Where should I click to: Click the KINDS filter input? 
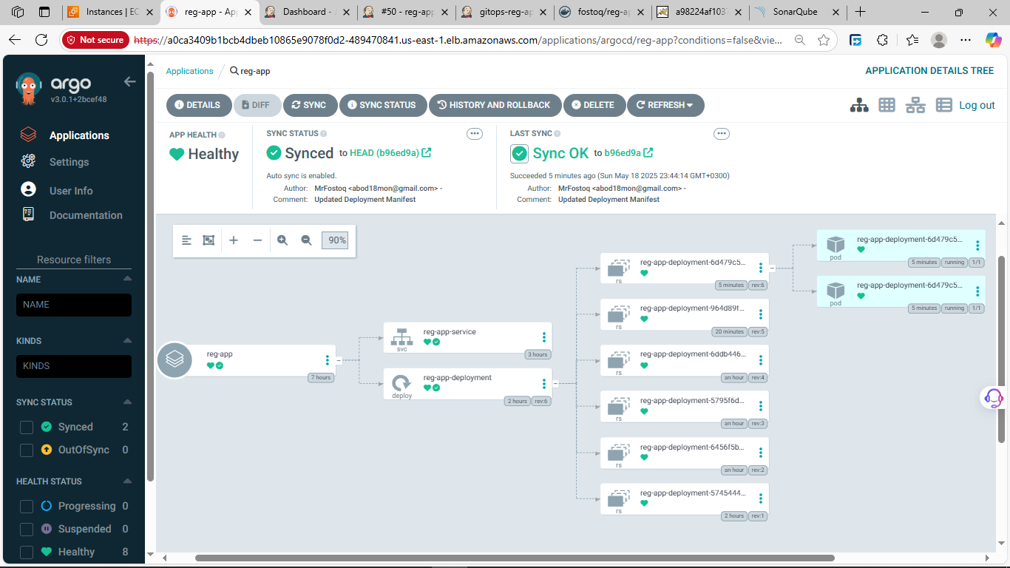pyautogui.click(x=74, y=366)
